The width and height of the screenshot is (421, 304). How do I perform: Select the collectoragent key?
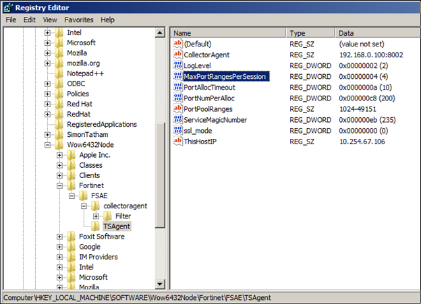(x=121, y=206)
